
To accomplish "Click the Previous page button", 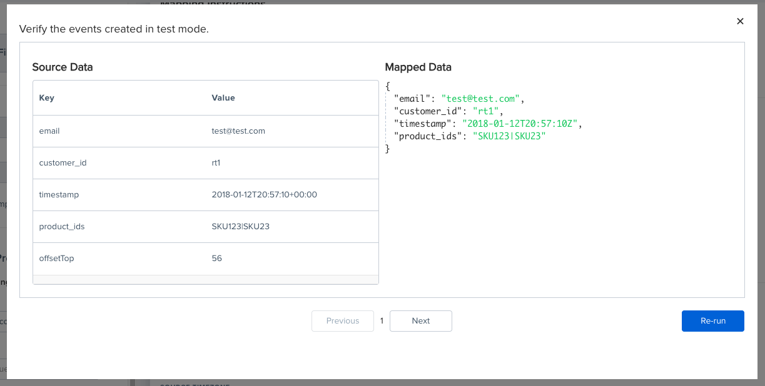I will [x=343, y=321].
